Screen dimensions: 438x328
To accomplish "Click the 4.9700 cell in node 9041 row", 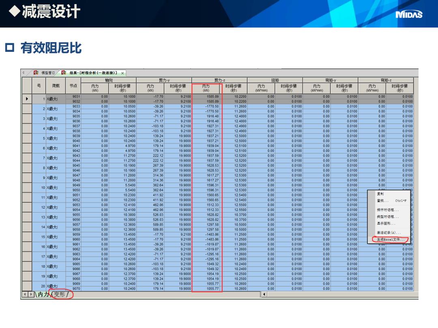I will 122,146.
